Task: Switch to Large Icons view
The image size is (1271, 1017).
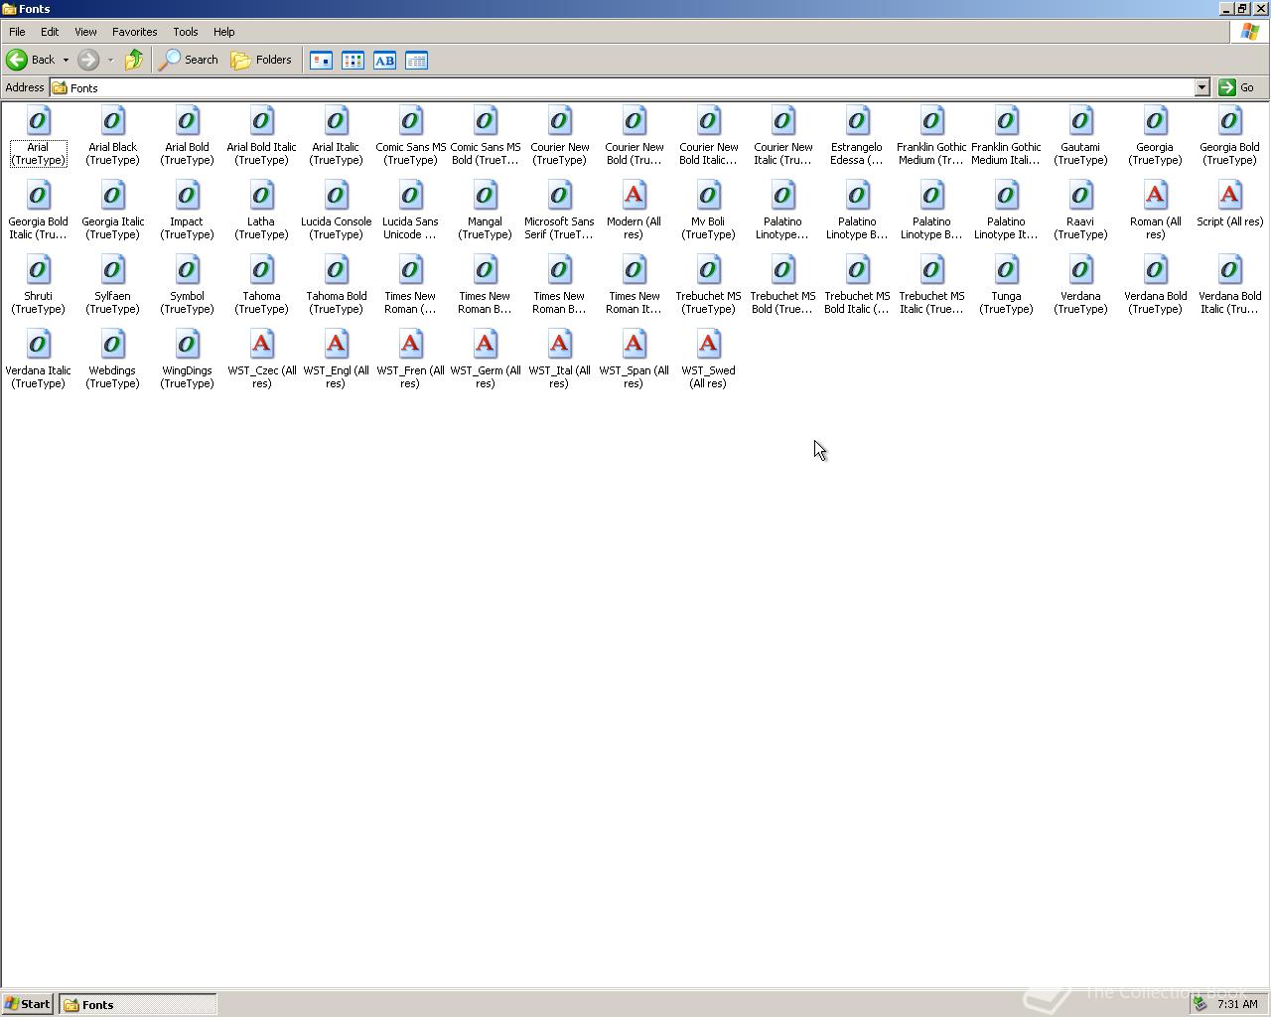Action: [x=321, y=61]
